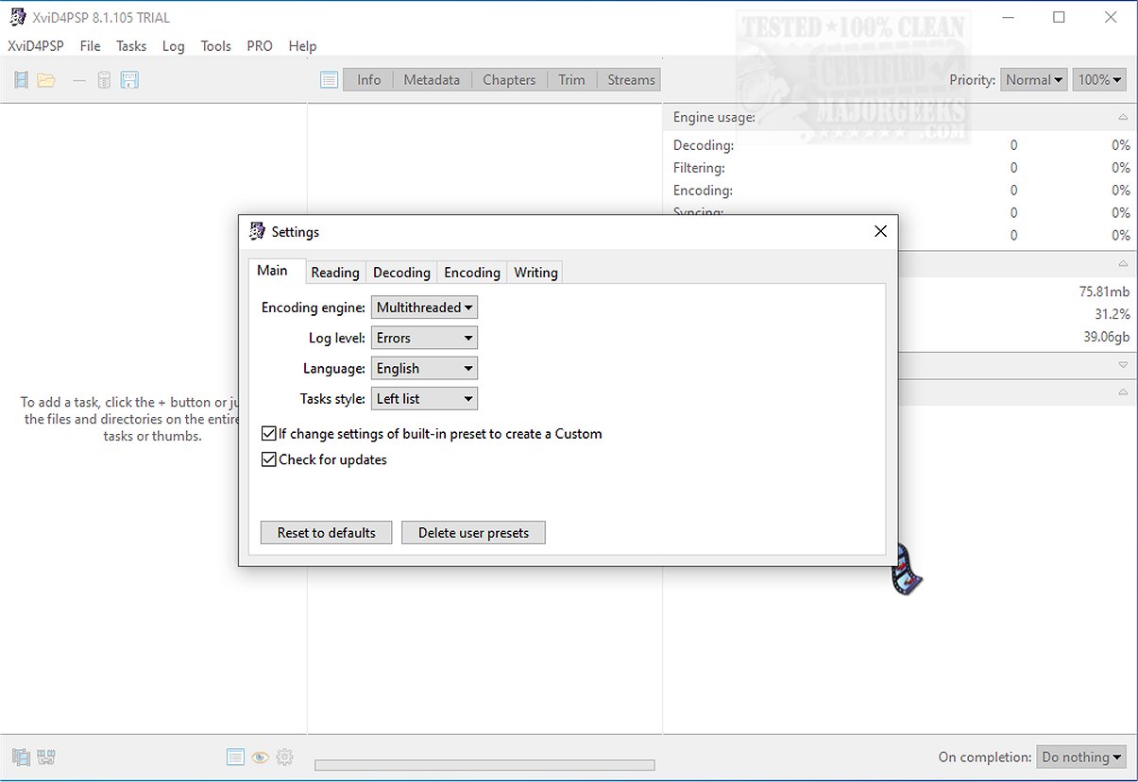Click the bottom progress bar
The height and width of the screenshot is (782, 1138).
pyautogui.click(x=484, y=765)
